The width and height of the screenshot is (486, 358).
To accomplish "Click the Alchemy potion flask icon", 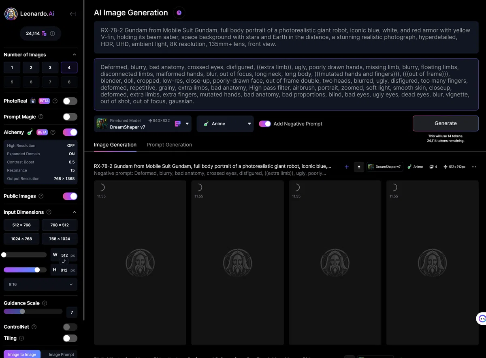I will (30, 132).
